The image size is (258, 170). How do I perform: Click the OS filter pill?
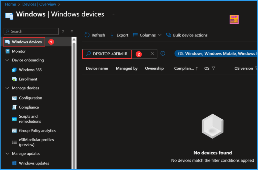216,54
